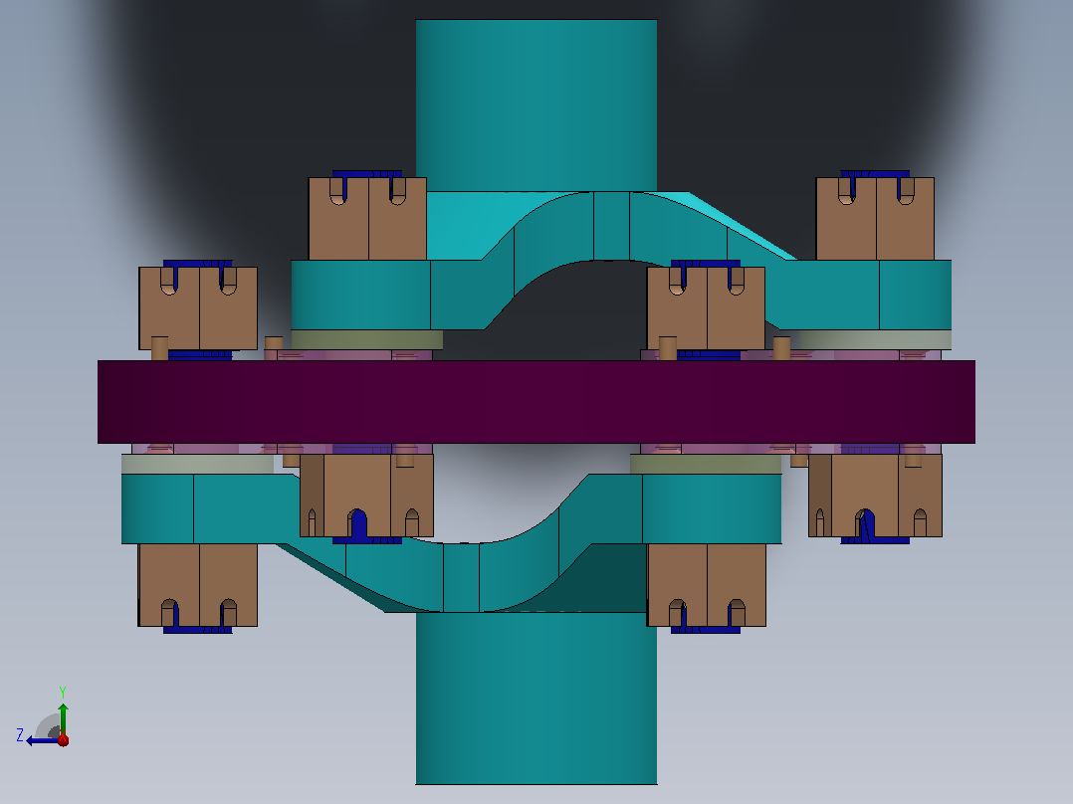Pick the lower teal cylindrical shaft
The width and height of the screenshot is (1073, 804).
pos(536,698)
